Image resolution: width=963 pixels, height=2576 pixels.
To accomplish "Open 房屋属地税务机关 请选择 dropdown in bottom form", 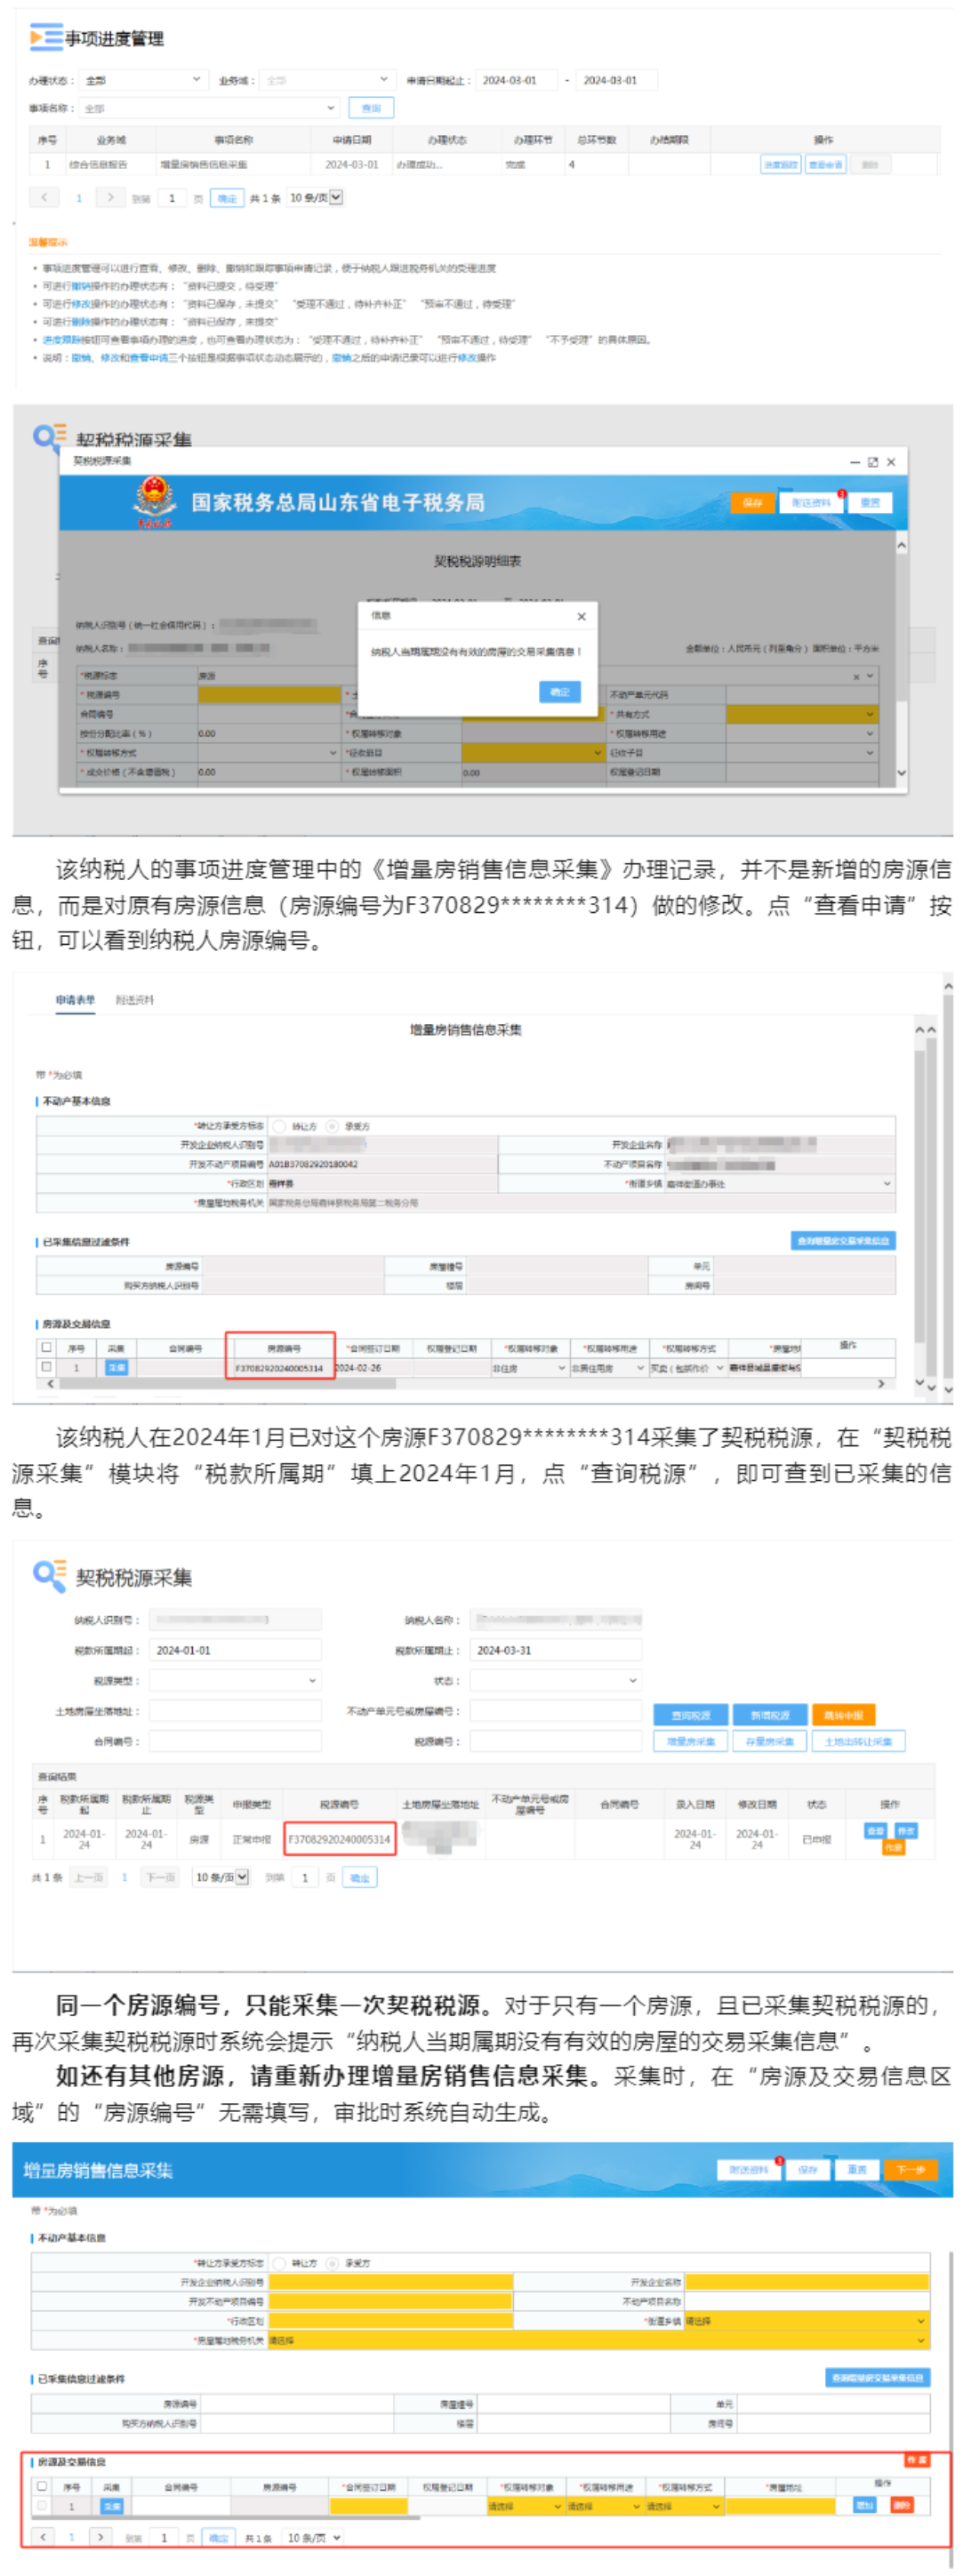I will (x=599, y=2340).
